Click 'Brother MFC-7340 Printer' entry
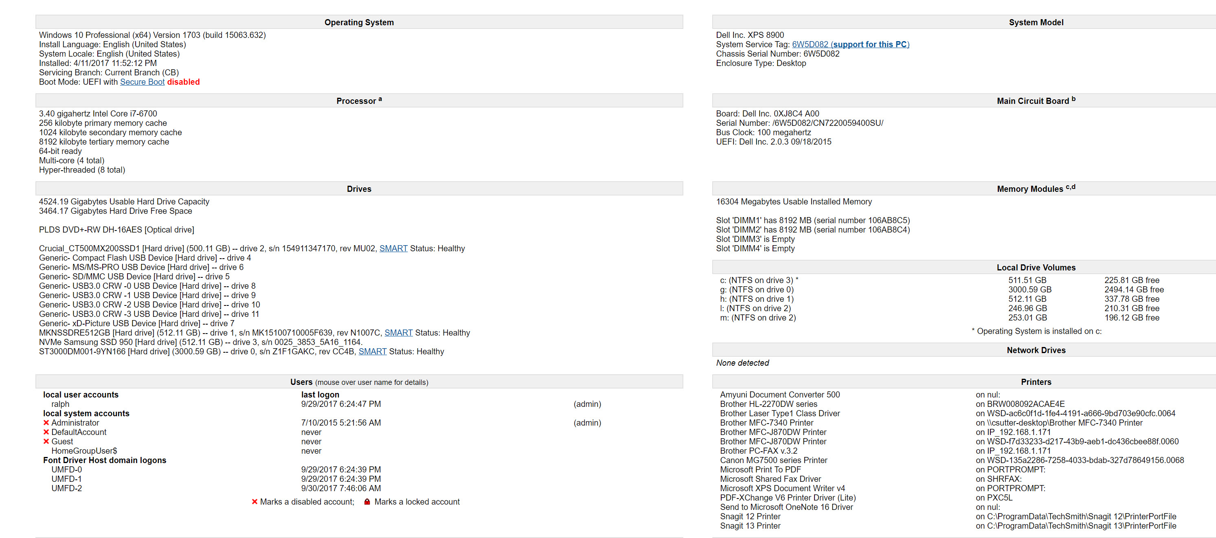 [766, 423]
